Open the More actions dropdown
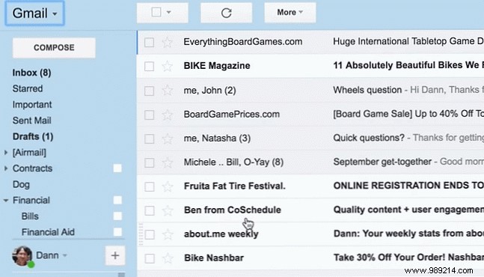 click(x=290, y=12)
